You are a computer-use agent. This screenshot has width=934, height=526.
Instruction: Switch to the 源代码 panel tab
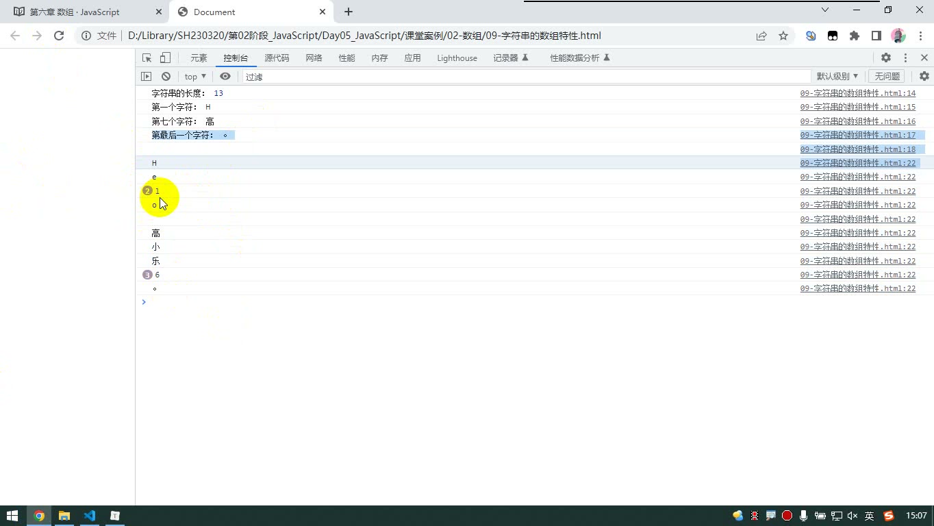(x=277, y=58)
